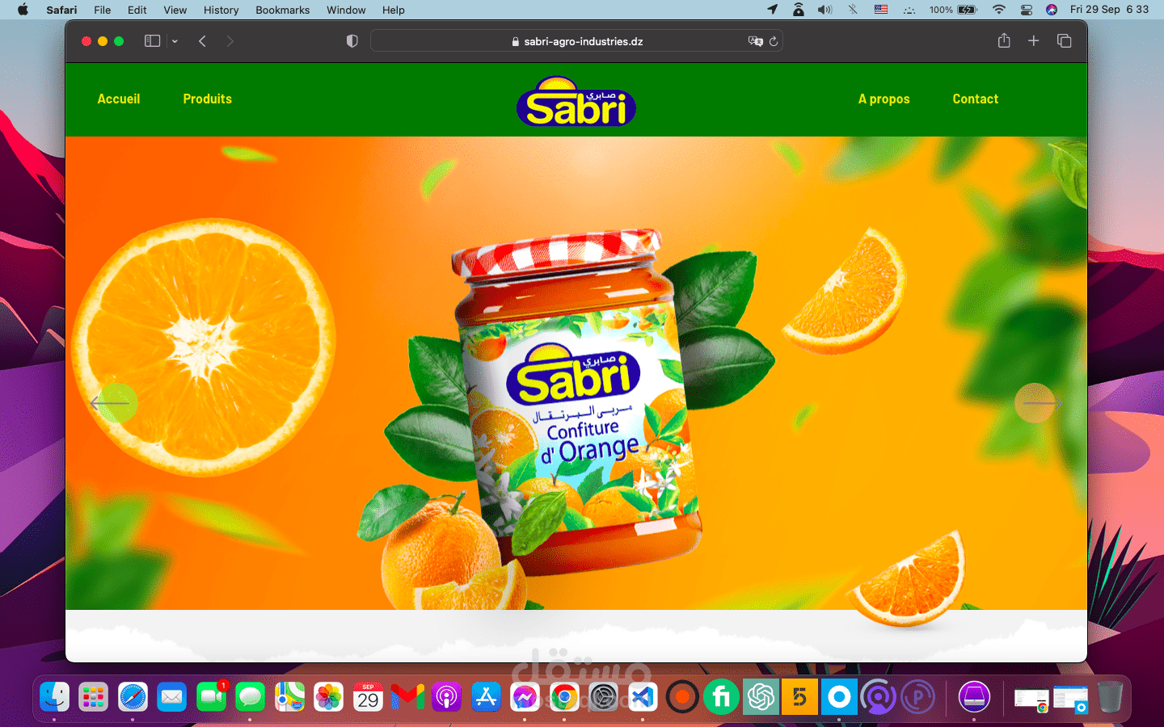
Task: Open the Produits nav link
Action: tap(207, 99)
